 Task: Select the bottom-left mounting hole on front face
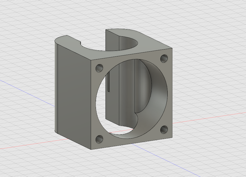pos(99,139)
